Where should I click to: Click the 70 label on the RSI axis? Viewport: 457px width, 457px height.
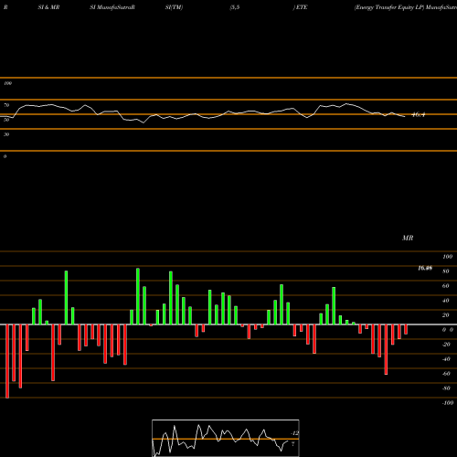tap(6, 105)
